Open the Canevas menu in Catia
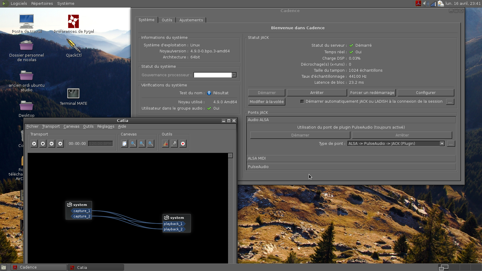The height and width of the screenshot is (271, 482). [x=71, y=126]
